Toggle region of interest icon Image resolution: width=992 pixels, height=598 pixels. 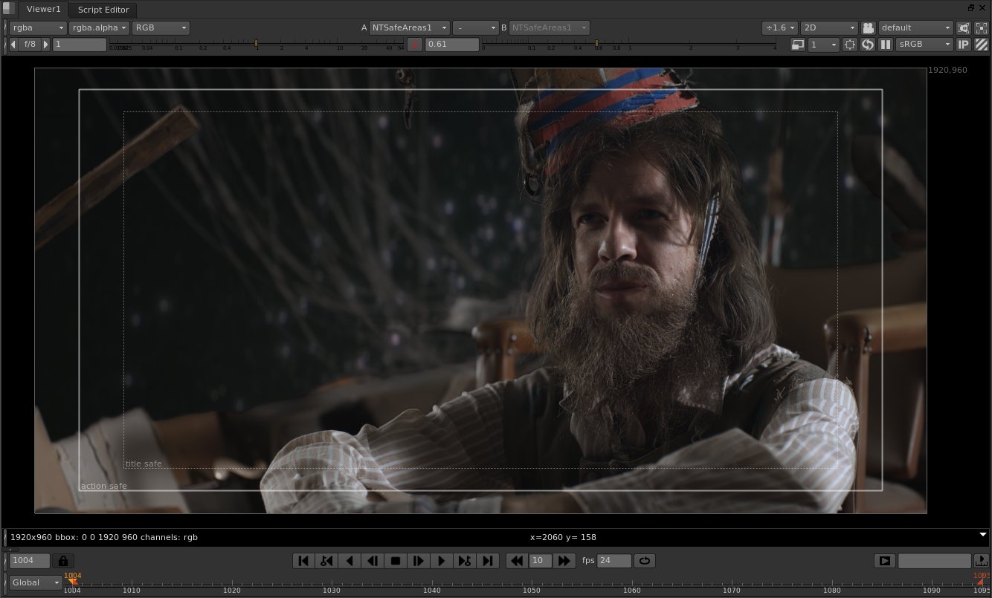[850, 45]
